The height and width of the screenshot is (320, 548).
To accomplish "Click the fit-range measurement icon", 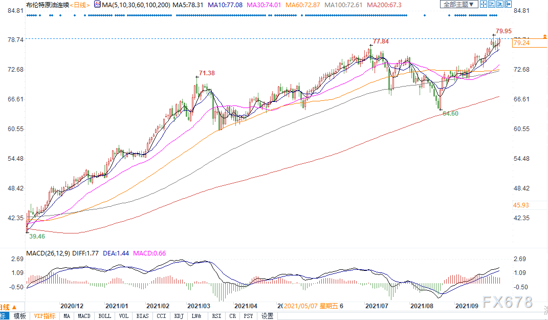I will [x=492, y=5].
